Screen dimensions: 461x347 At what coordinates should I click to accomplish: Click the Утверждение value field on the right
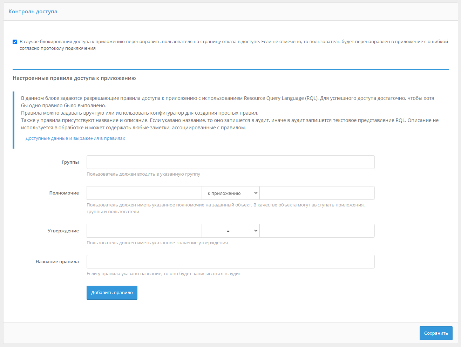317,231
